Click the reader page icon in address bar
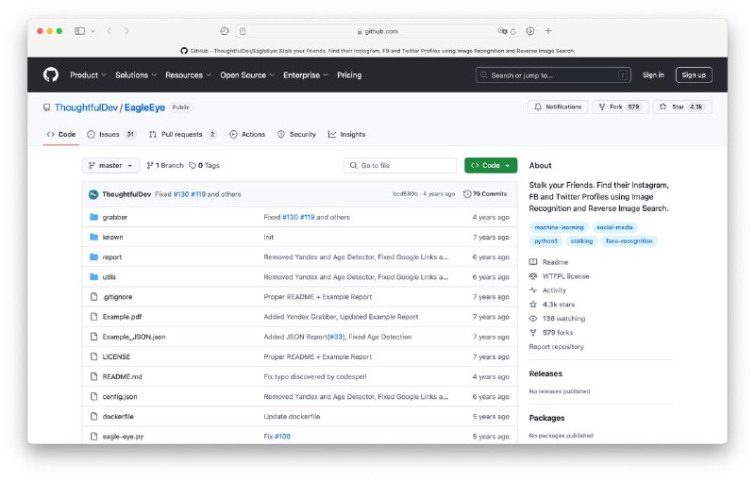This screenshot has width=755, height=480. point(243,31)
